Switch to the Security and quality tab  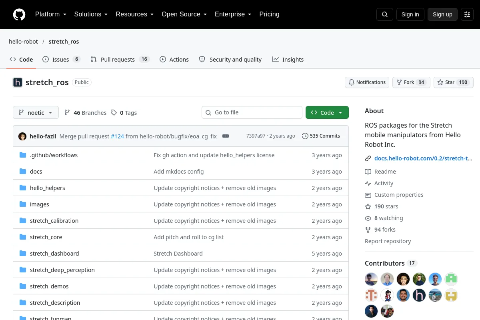[230, 60]
